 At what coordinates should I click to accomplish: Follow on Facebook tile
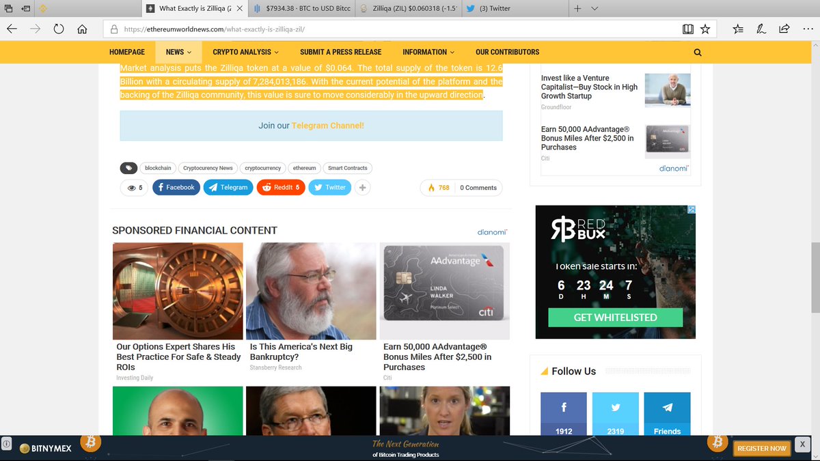point(564,414)
